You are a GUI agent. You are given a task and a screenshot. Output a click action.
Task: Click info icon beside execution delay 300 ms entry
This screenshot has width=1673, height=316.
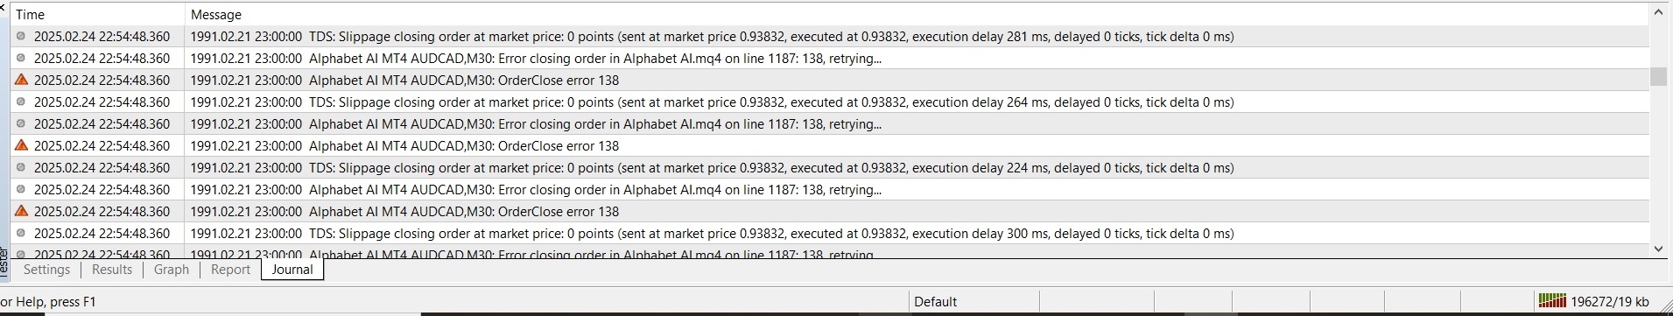(x=21, y=233)
